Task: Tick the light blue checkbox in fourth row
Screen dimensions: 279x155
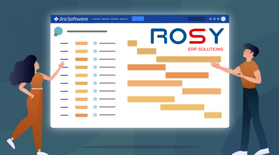Action: pos(95,67)
